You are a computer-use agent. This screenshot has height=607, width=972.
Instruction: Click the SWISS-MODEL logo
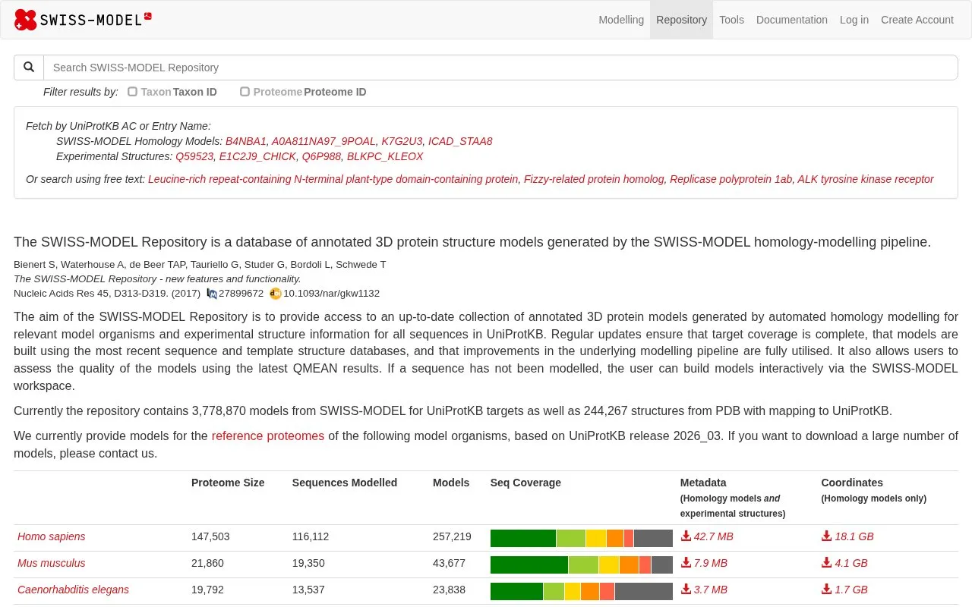pos(83,20)
